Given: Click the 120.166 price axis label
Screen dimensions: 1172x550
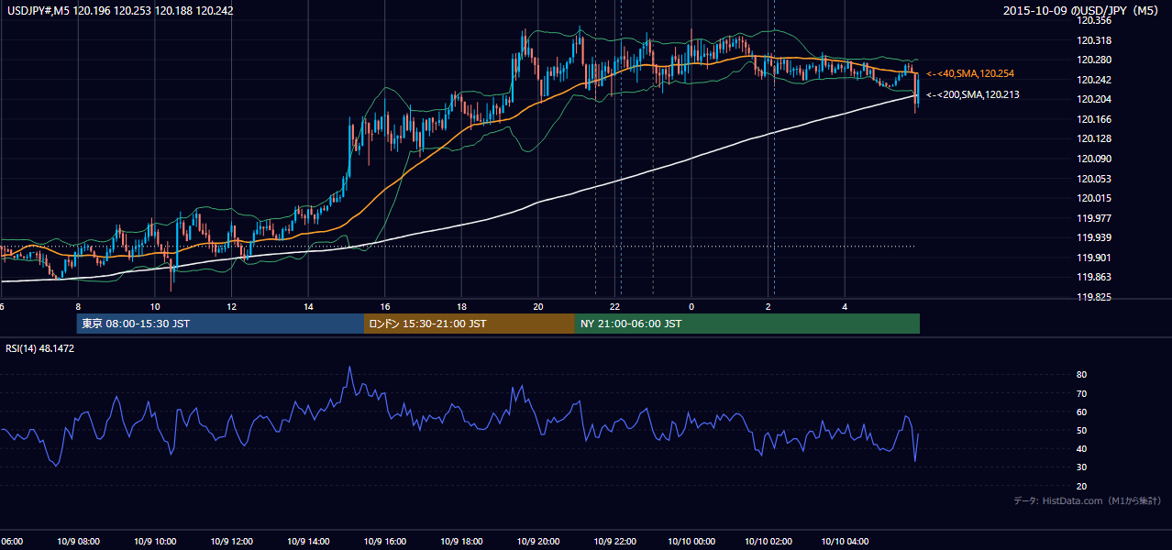Looking at the screenshot, I should click(1092, 119).
